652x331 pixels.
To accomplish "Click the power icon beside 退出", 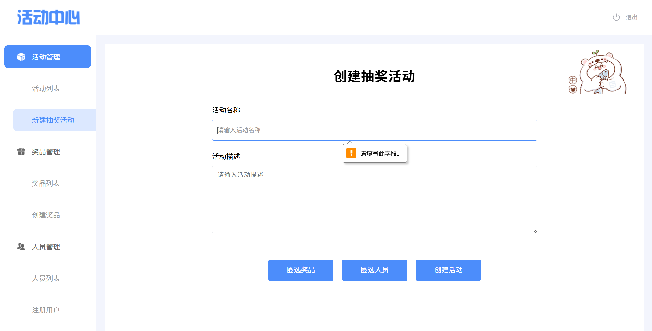I will coord(616,17).
